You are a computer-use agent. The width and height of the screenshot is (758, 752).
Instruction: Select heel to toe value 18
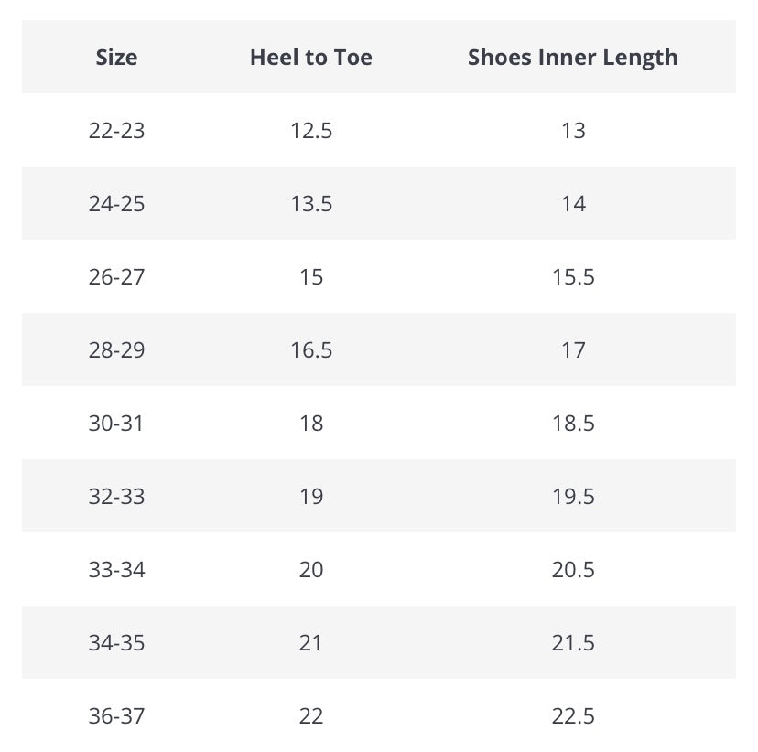[311, 424]
